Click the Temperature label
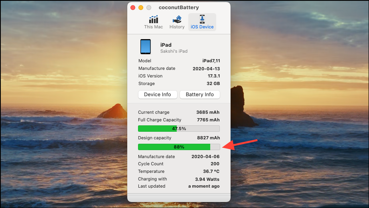369x208 pixels. point(151,171)
